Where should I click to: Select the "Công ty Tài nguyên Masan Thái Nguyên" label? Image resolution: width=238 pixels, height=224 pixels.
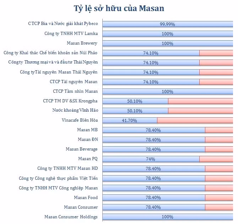point(59,72)
